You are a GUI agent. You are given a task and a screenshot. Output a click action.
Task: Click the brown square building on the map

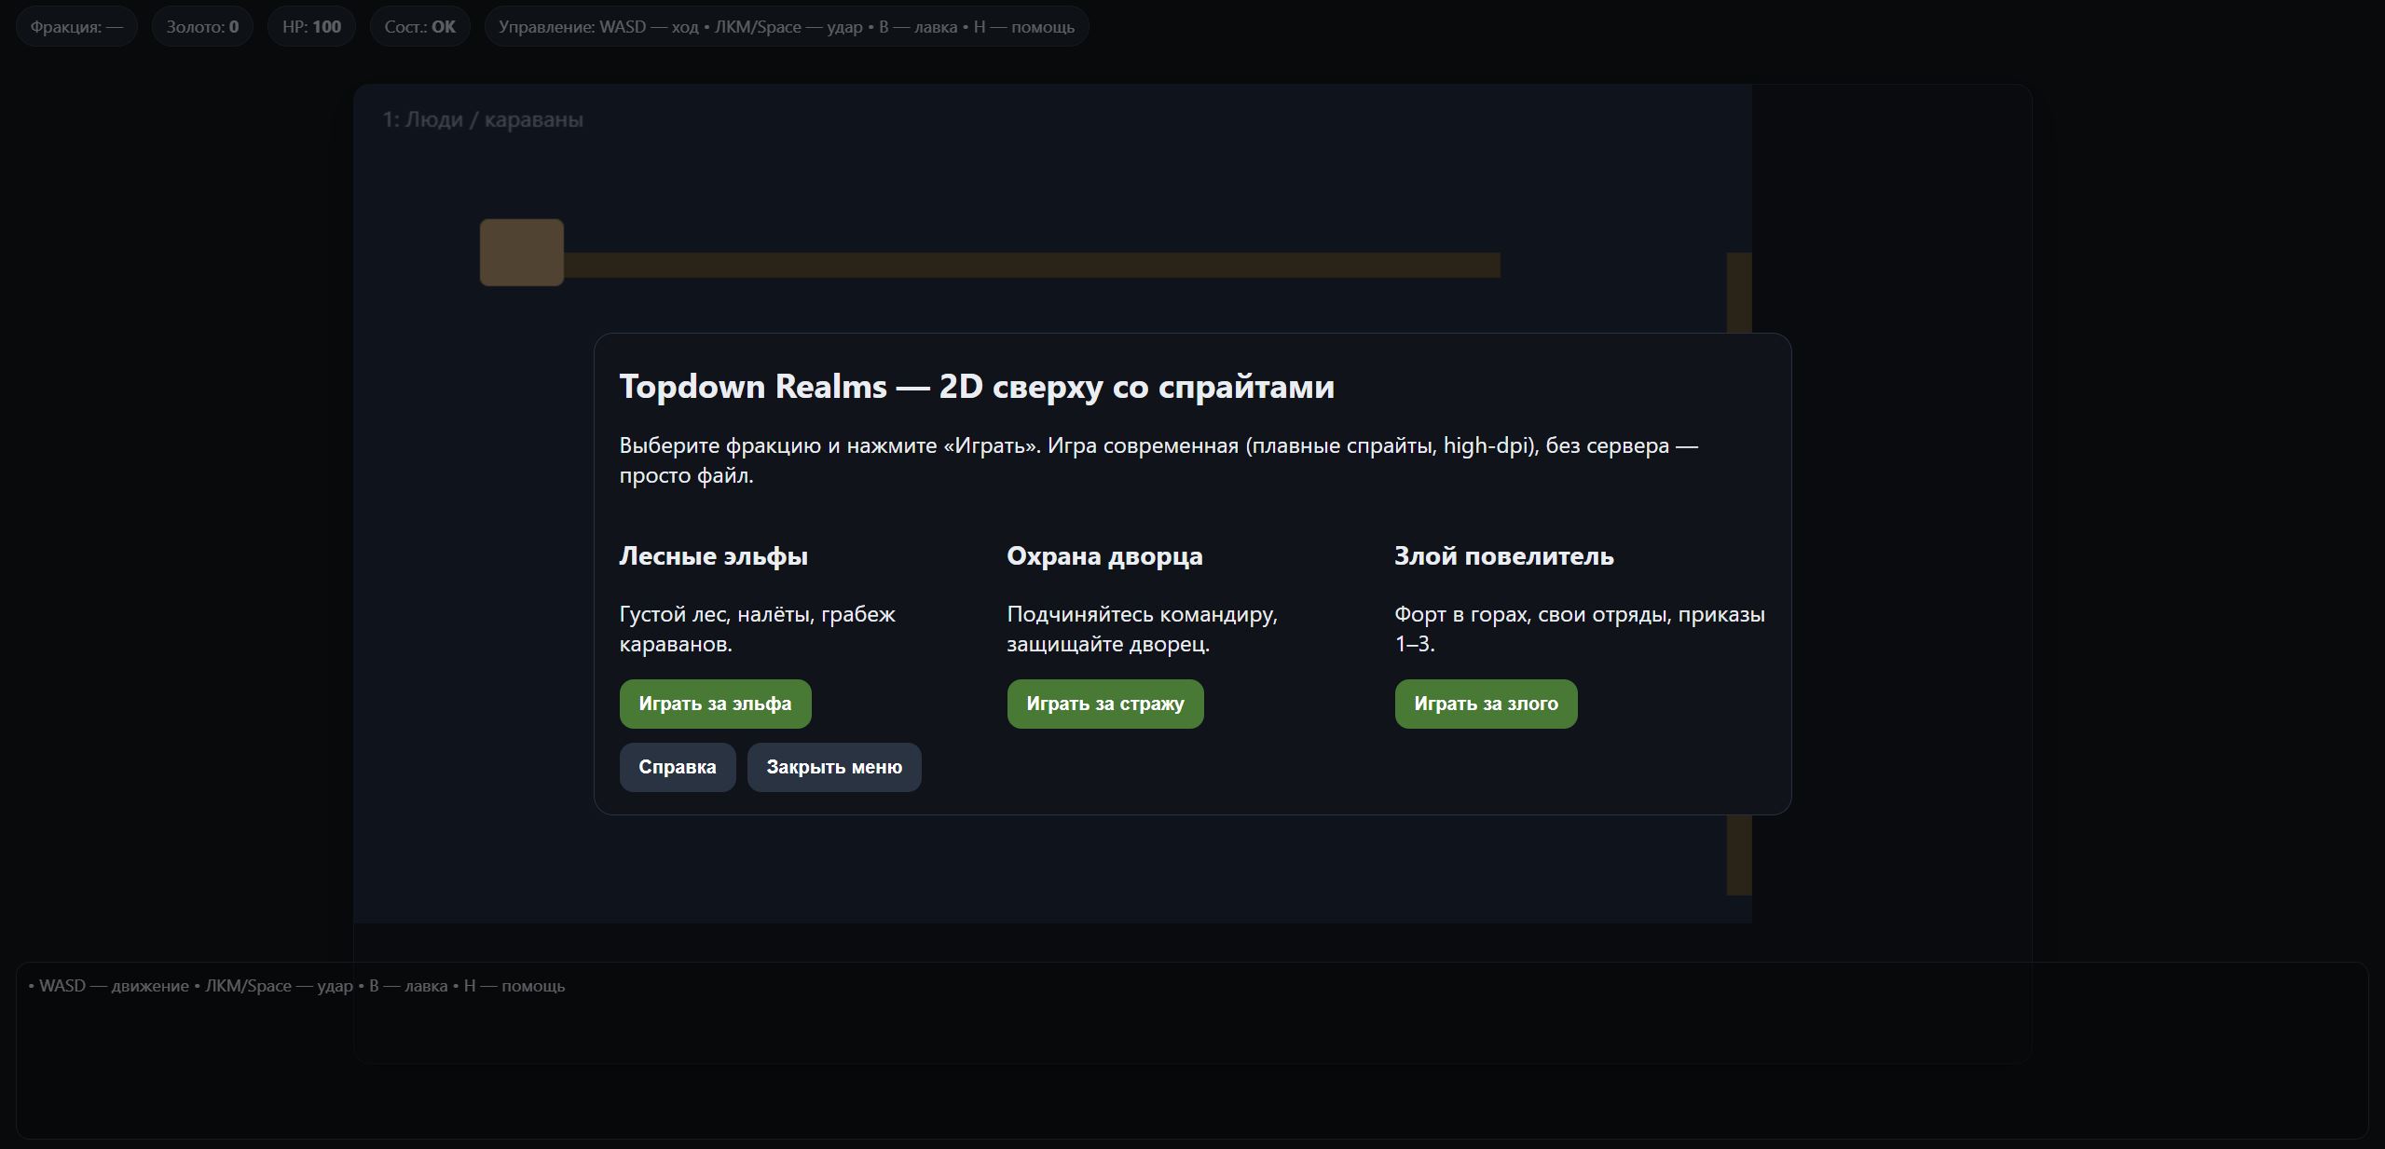click(x=522, y=253)
